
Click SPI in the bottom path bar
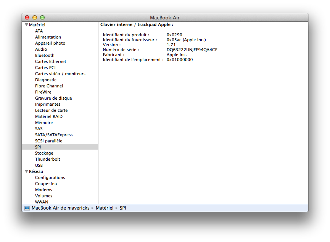[x=123, y=208]
